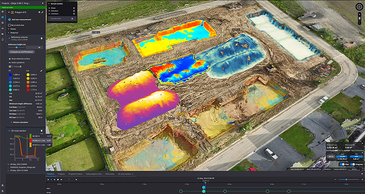Click the dark blue -1.069 m fill swatch
This screenshot has height=194, width=365.
tap(11, 75)
